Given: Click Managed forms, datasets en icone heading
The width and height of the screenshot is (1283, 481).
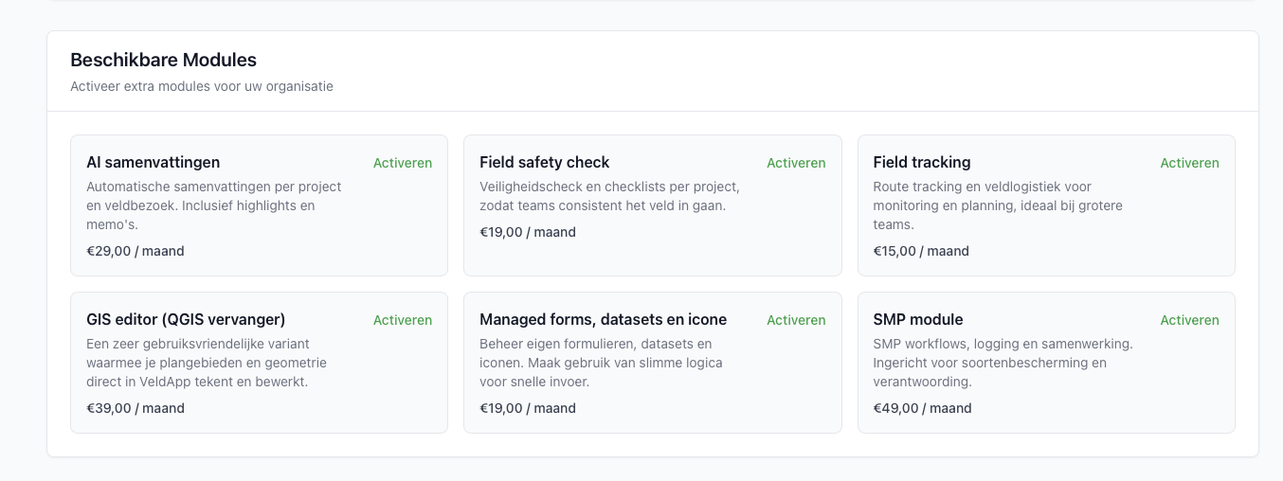Looking at the screenshot, I should click(603, 319).
